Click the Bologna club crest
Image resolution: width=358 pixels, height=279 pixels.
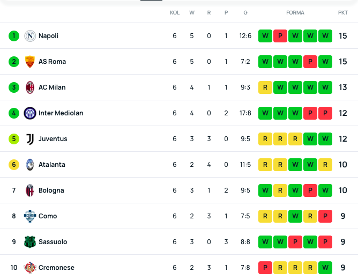tap(30, 190)
